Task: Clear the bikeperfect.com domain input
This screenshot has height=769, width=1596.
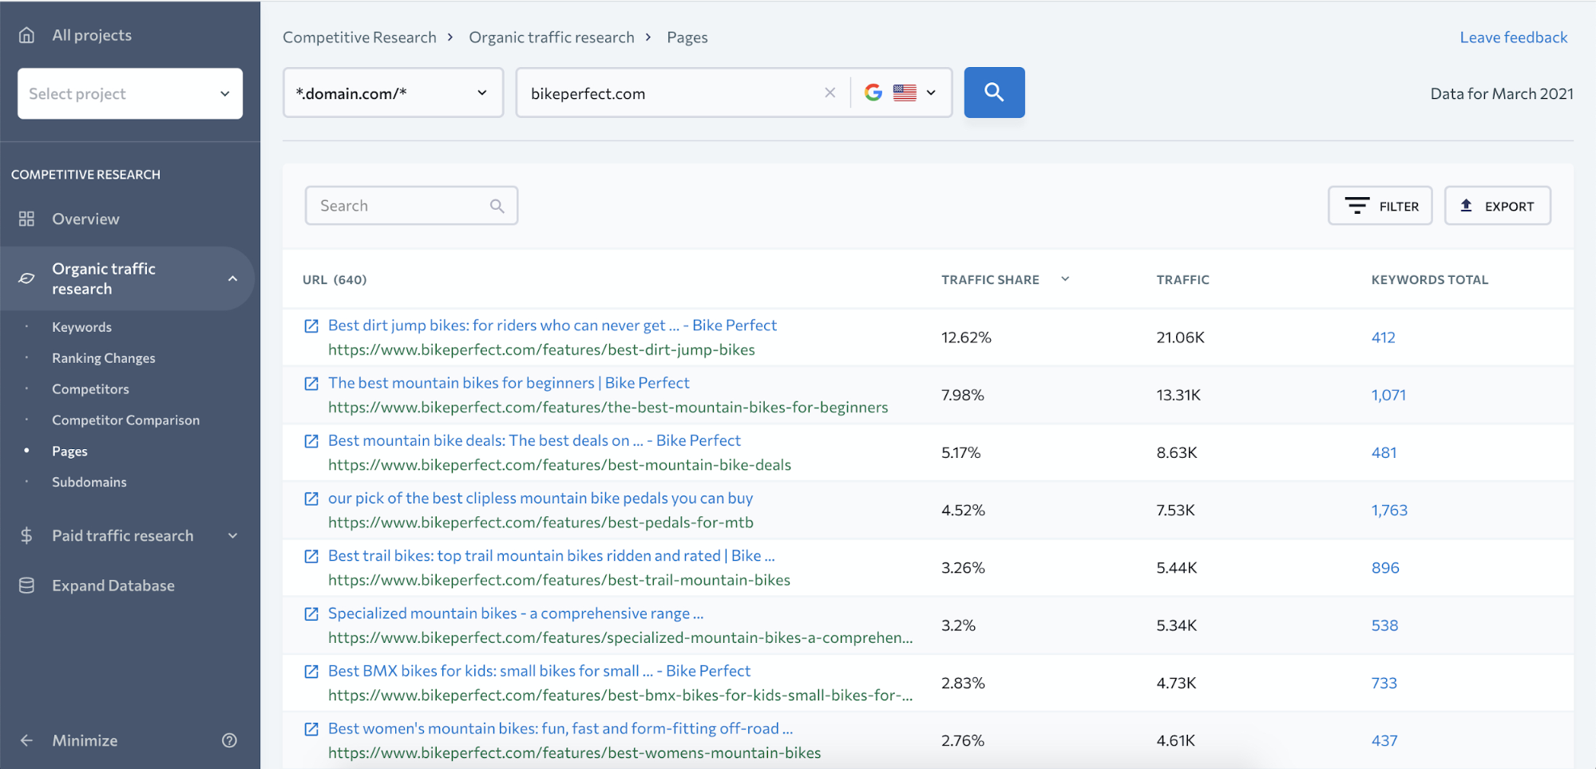Action: pyautogui.click(x=830, y=93)
